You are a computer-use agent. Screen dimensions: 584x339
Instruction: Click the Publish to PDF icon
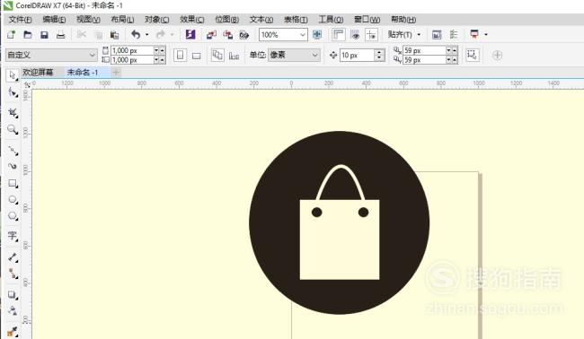click(244, 35)
